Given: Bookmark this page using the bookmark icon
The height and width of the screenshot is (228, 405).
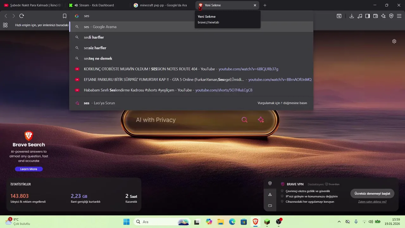Looking at the screenshot, I should (65, 16).
